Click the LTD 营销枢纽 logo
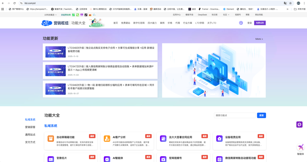The width and height of the screenshot is (307, 162). [55, 23]
